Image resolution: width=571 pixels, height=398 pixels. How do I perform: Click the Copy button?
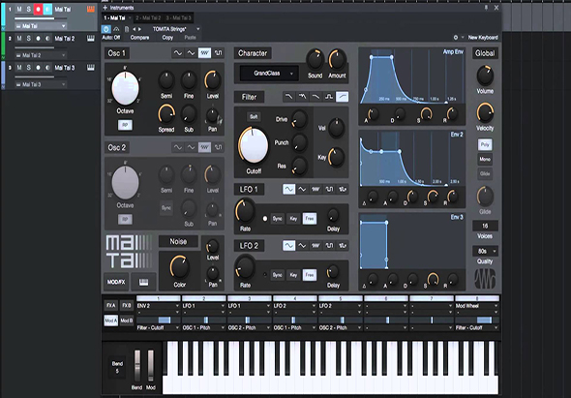[167, 38]
